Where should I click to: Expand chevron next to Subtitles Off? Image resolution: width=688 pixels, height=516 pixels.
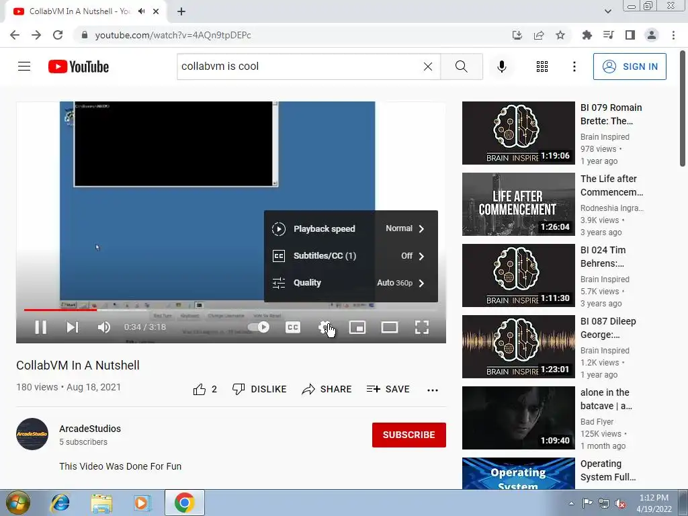pos(421,256)
